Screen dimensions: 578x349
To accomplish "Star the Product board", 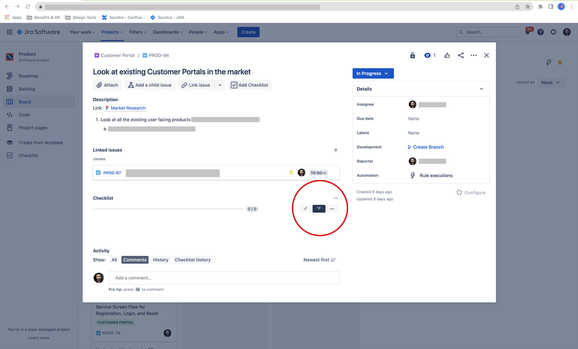I will (x=560, y=63).
